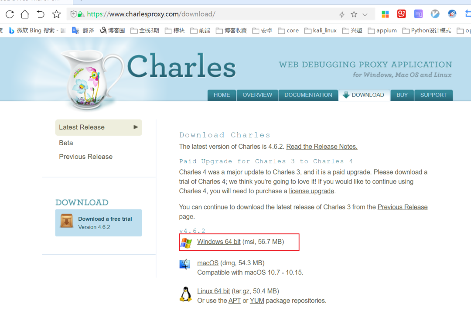This screenshot has width=471, height=311.
Task: Click the Windows 64 bit download link
Action: tap(218, 242)
